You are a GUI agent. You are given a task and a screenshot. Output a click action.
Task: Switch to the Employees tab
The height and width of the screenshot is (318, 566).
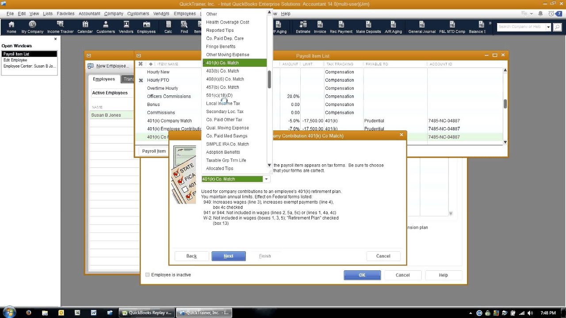[x=104, y=79]
